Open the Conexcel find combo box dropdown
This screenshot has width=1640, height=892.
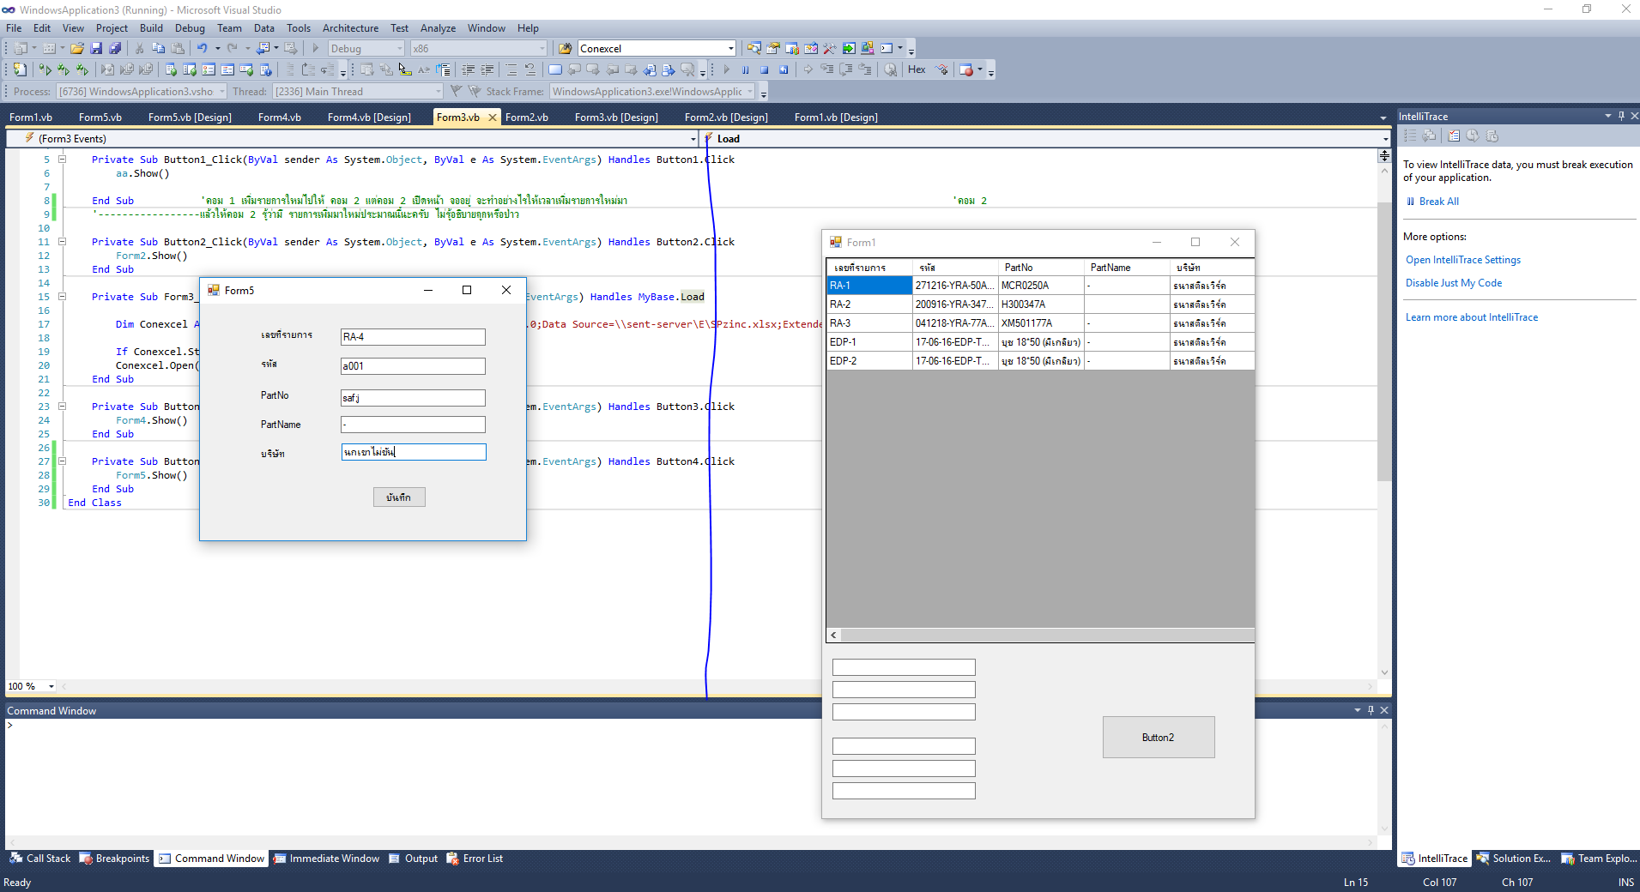(731, 49)
